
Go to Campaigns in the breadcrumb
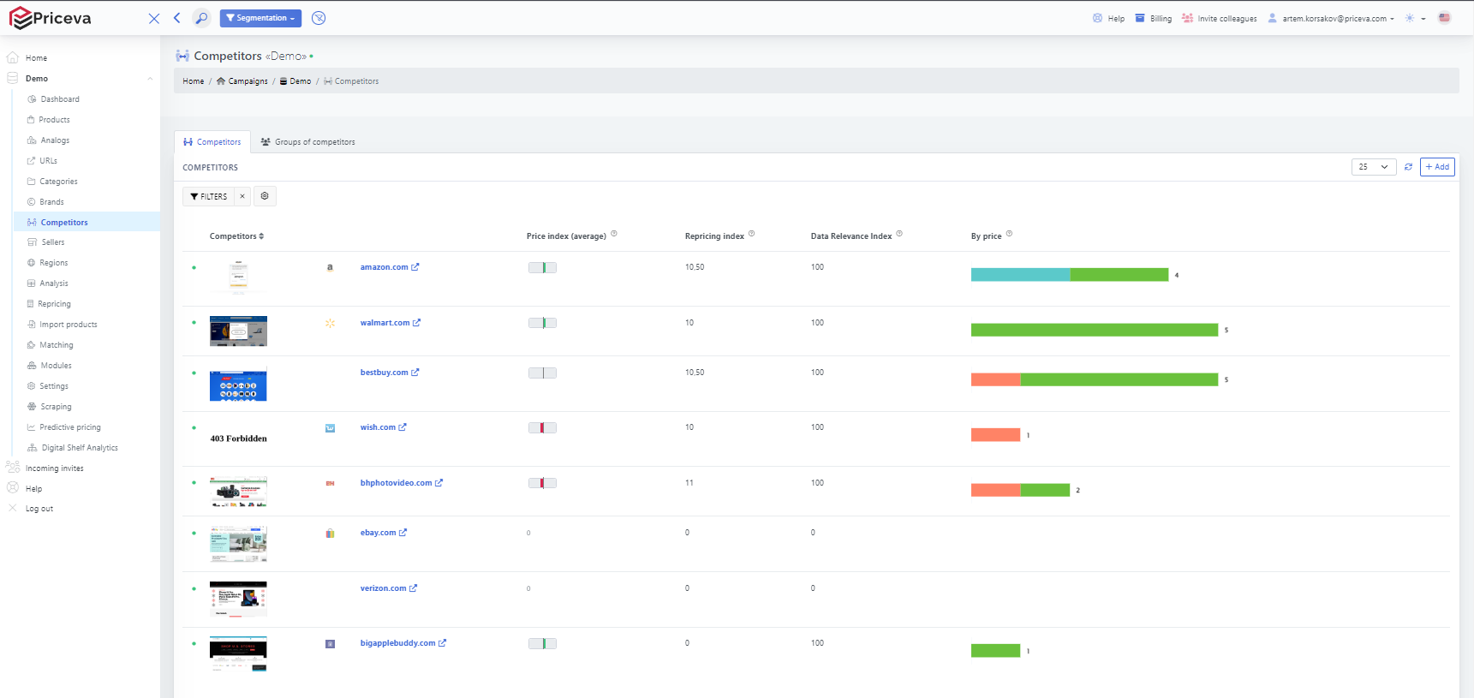point(242,81)
